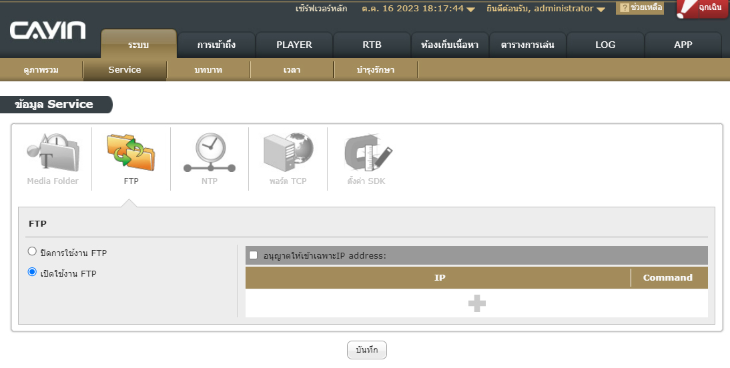The image size is (730, 368).
Task: Select เปิดใช้งาน FTP radio button
Action: 32,273
